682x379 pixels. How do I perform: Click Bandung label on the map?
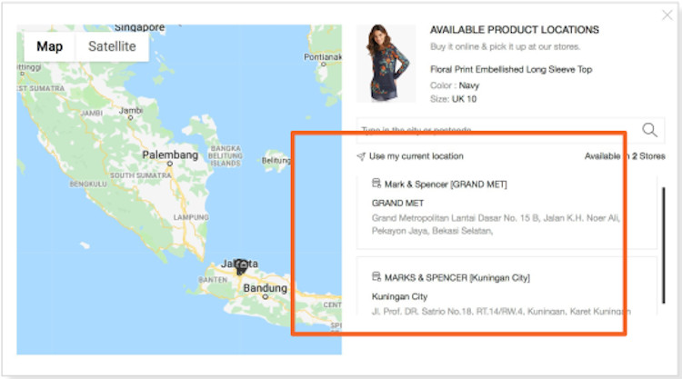click(x=265, y=288)
